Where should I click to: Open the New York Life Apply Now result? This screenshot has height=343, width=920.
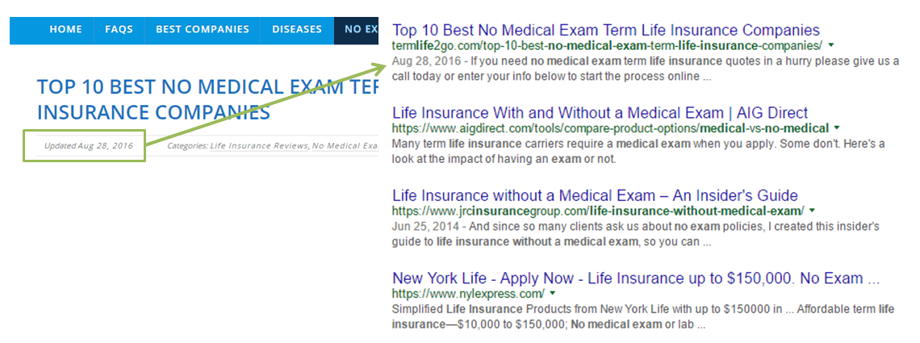[636, 278]
